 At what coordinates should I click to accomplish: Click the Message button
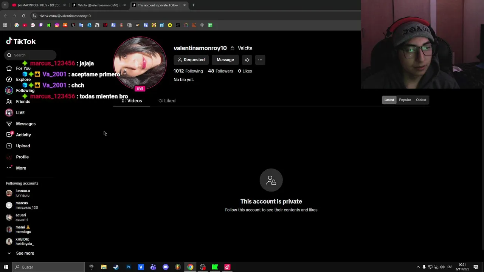tap(225, 60)
